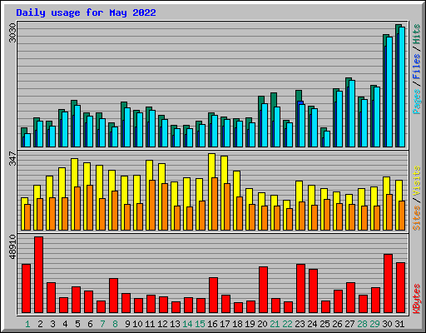Click day label 12 on the x-axis

point(162,324)
